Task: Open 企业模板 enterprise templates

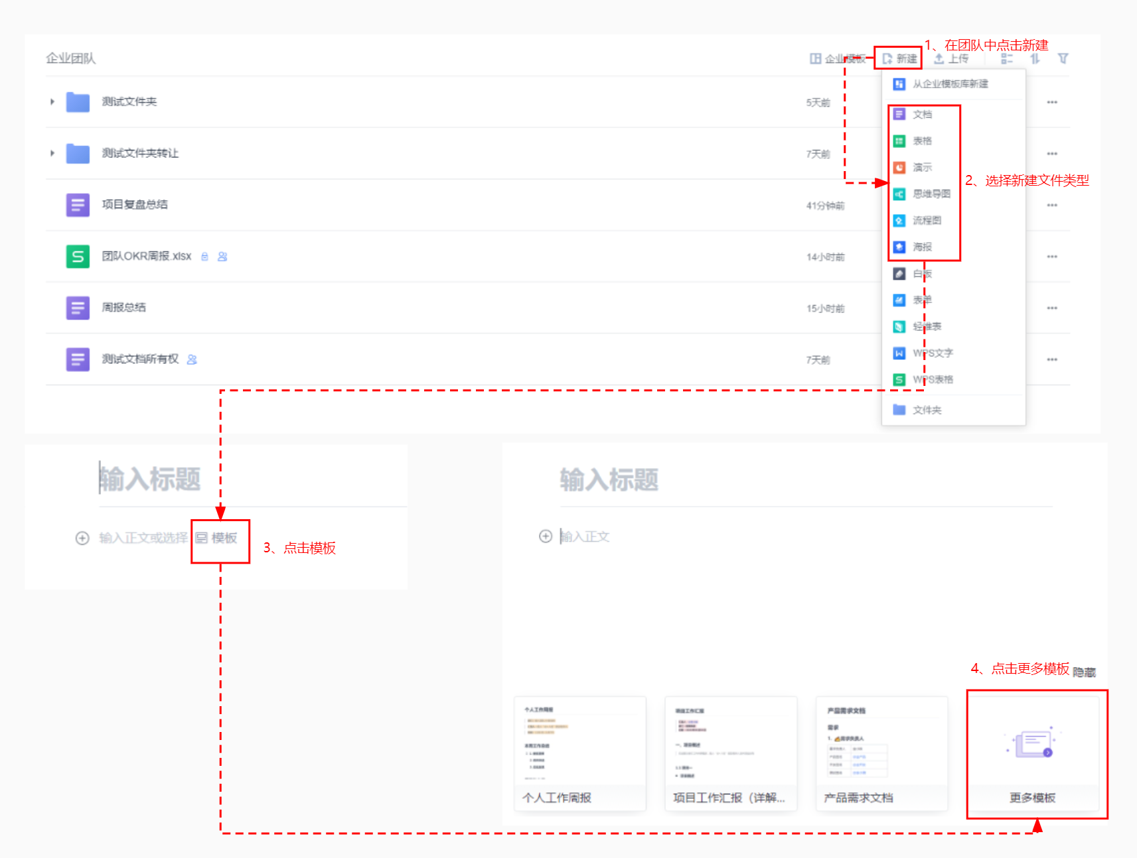Action: pyautogui.click(x=838, y=58)
